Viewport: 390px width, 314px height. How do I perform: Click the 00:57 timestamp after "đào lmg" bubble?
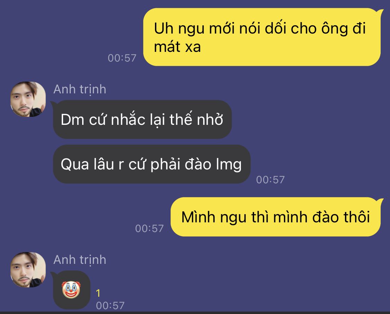[270, 179]
